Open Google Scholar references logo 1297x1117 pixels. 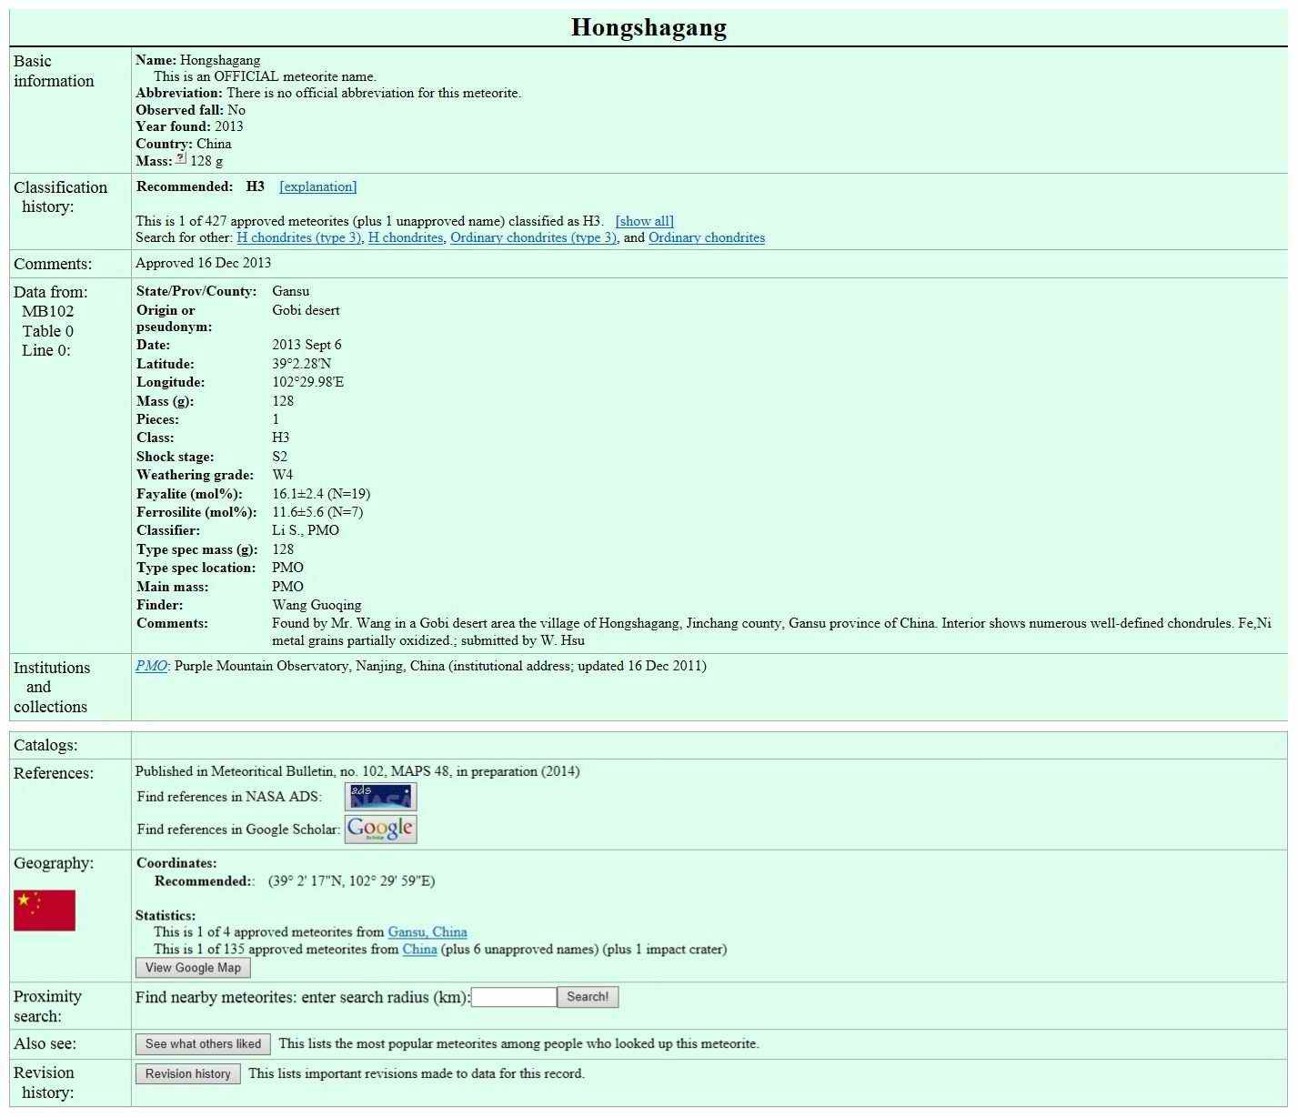point(380,829)
